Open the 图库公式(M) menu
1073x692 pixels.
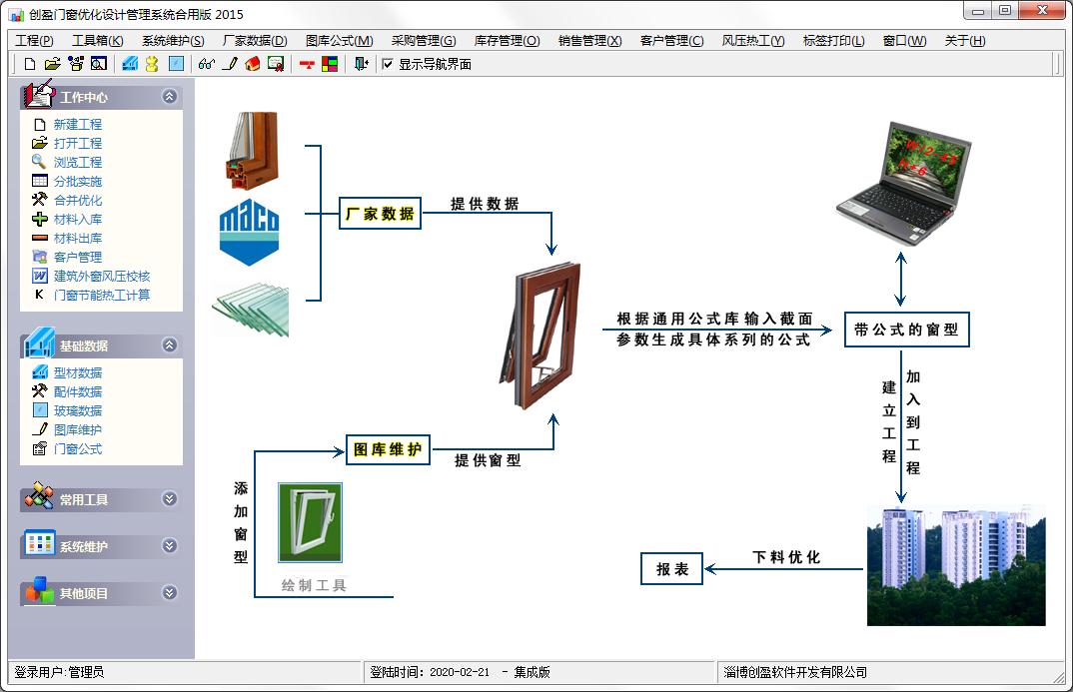click(x=340, y=40)
